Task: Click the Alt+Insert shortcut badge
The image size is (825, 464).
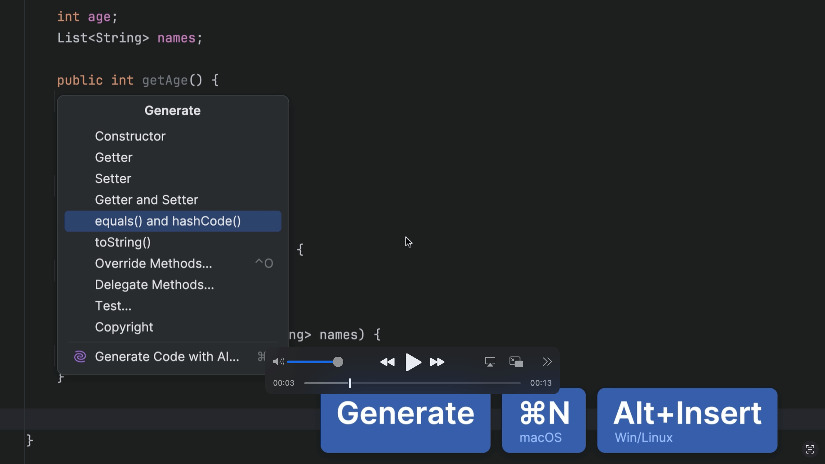Action: coord(687,420)
